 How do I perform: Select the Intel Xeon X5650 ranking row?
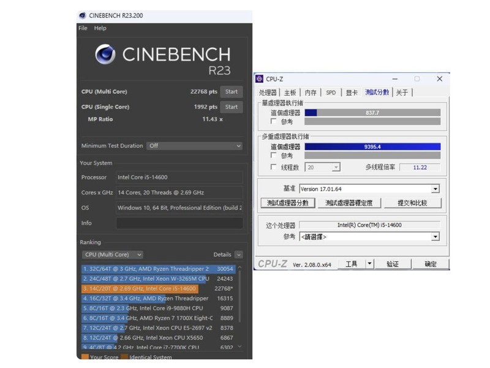pos(159,338)
